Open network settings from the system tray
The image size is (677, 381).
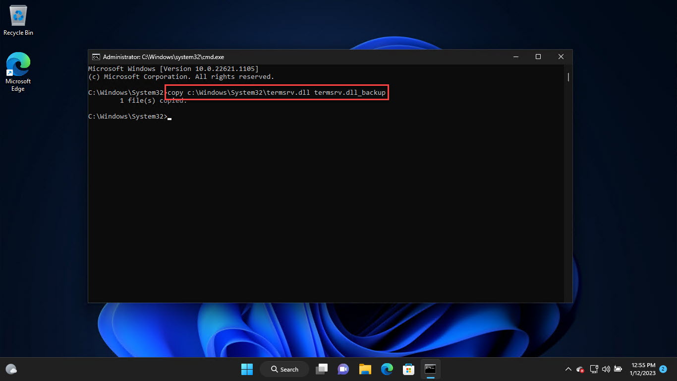(x=594, y=369)
